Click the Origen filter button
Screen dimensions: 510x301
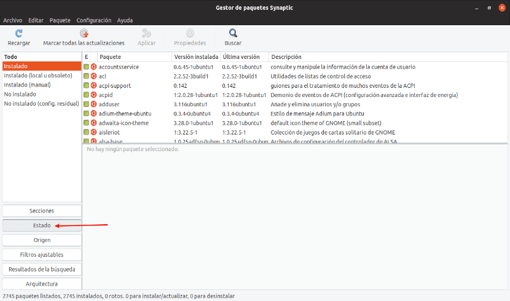(x=42, y=240)
